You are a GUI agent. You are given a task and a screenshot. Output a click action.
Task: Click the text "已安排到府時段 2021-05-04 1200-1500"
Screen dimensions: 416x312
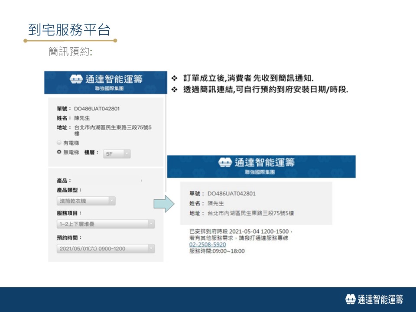pos(239,231)
